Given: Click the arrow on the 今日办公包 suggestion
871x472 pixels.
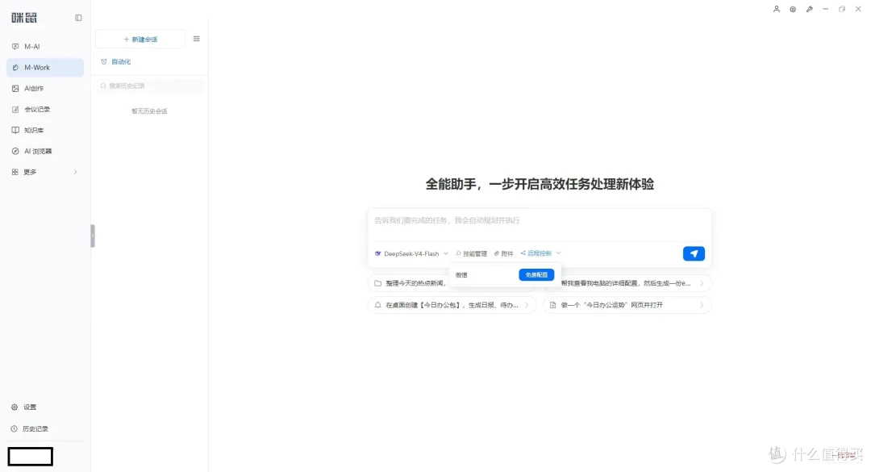Looking at the screenshot, I should (x=527, y=305).
